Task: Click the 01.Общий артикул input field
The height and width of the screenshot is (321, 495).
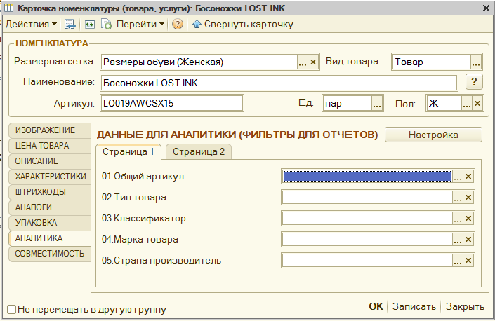Action: pyautogui.click(x=367, y=177)
